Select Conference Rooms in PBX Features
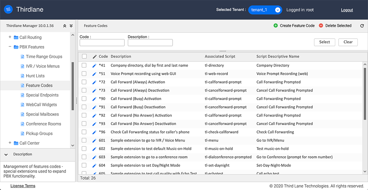 click(x=43, y=124)
